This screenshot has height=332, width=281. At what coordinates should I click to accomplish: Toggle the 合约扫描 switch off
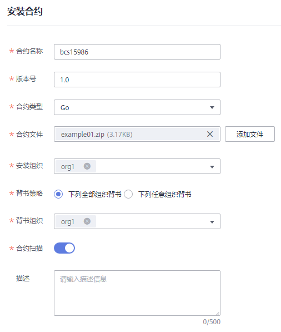(64, 248)
